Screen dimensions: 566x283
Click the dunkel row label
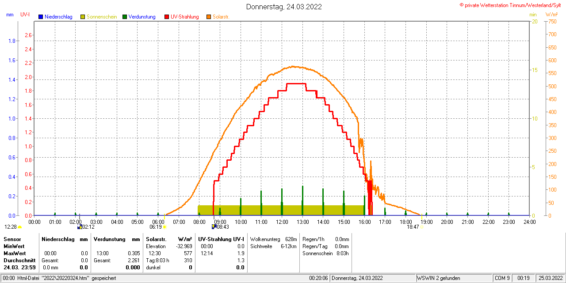pyautogui.click(x=153, y=268)
